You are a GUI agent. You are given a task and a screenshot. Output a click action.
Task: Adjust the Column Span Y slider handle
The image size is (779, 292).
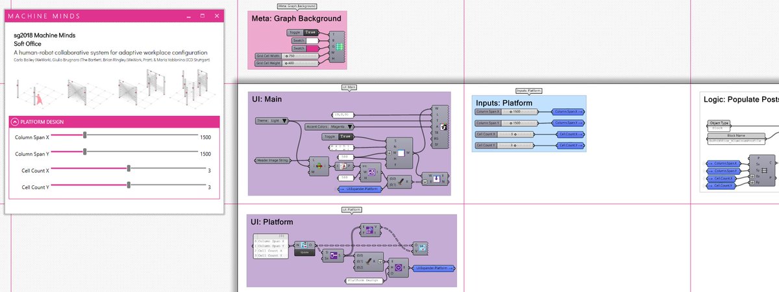[x=85, y=151]
